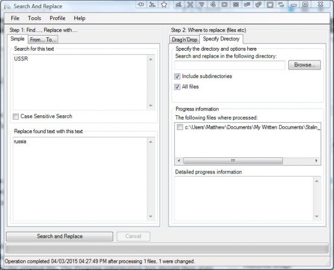Screen dimensions: 334x270
Task: Switch to the Simple tab
Action: point(17,39)
